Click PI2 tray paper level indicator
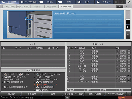Viewport: 132px width, 99px height. click(x=129, y=79)
